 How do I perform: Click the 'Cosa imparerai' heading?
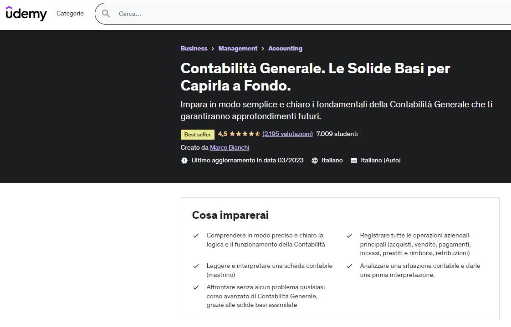click(x=230, y=215)
